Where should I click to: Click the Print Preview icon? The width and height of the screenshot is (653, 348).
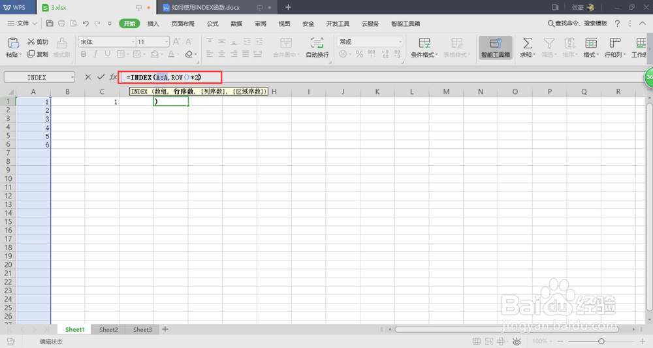[74, 24]
